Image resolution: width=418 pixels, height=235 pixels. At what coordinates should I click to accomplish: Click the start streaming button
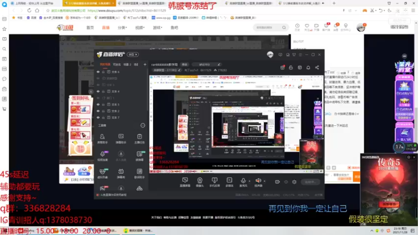pos(310,182)
